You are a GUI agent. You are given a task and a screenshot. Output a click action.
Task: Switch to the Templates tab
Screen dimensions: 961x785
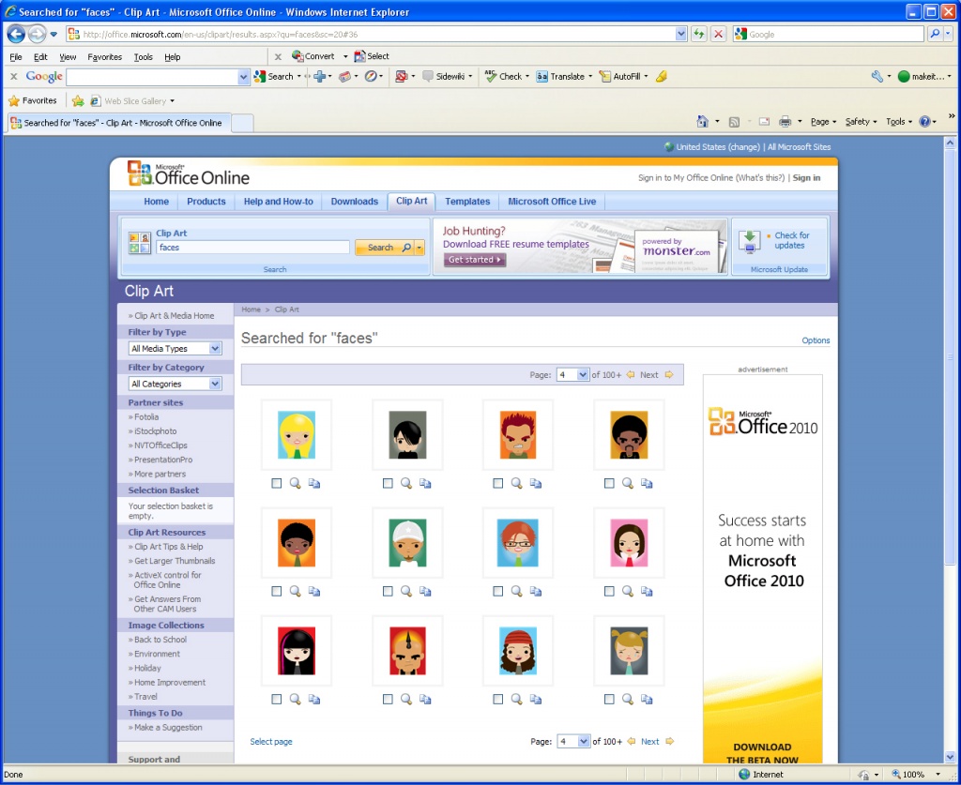[x=467, y=202]
